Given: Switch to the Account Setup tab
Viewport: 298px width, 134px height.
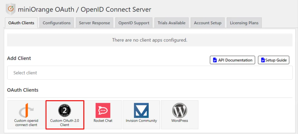Looking at the screenshot, I should point(208,23).
